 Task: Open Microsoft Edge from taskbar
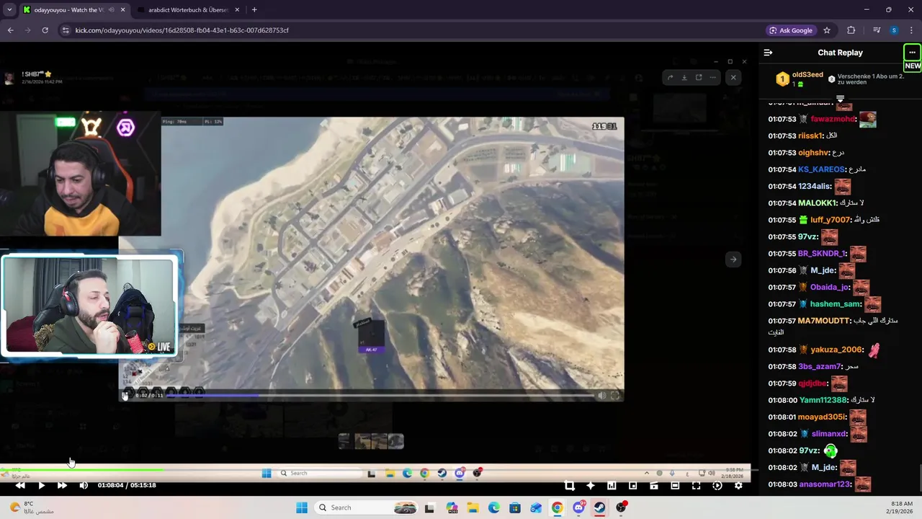pyautogui.click(x=494, y=508)
